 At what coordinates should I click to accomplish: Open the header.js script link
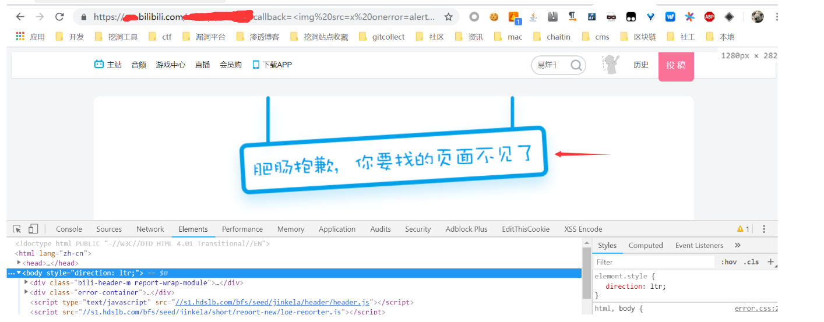pos(273,302)
